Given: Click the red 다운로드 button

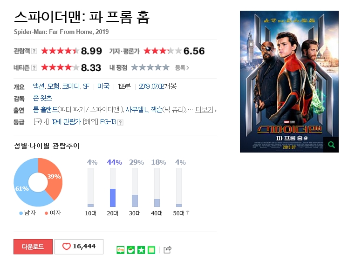Looking at the screenshot, I should tap(33, 246).
